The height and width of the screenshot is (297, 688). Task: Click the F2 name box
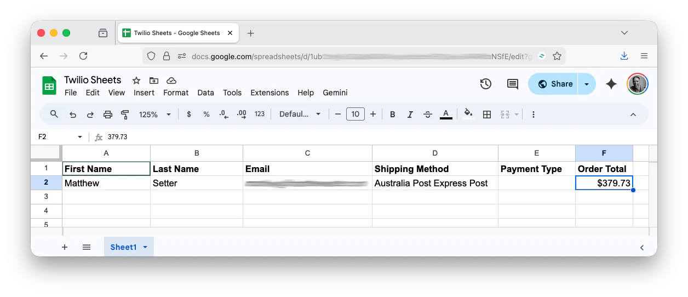(x=55, y=137)
